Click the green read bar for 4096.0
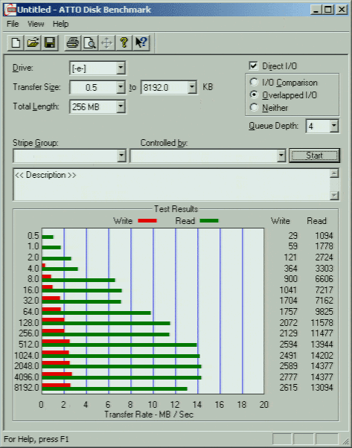The image size is (352, 448). [x=121, y=377]
